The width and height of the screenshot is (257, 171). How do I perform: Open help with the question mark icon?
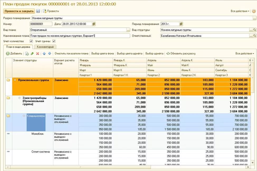254,11
